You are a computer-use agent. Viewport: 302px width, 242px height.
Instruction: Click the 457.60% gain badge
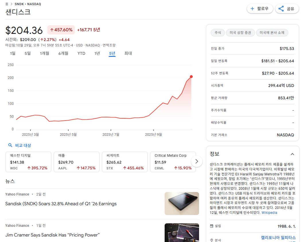[61, 30]
